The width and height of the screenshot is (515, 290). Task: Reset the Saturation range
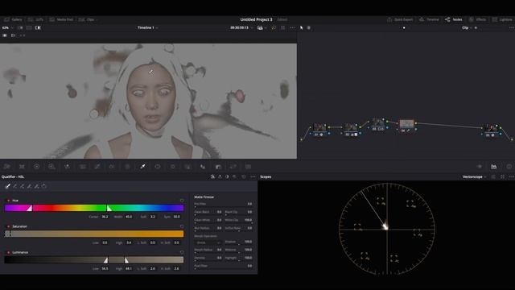[x=182, y=226]
